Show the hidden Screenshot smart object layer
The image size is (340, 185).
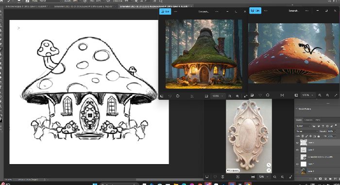tap(297, 157)
